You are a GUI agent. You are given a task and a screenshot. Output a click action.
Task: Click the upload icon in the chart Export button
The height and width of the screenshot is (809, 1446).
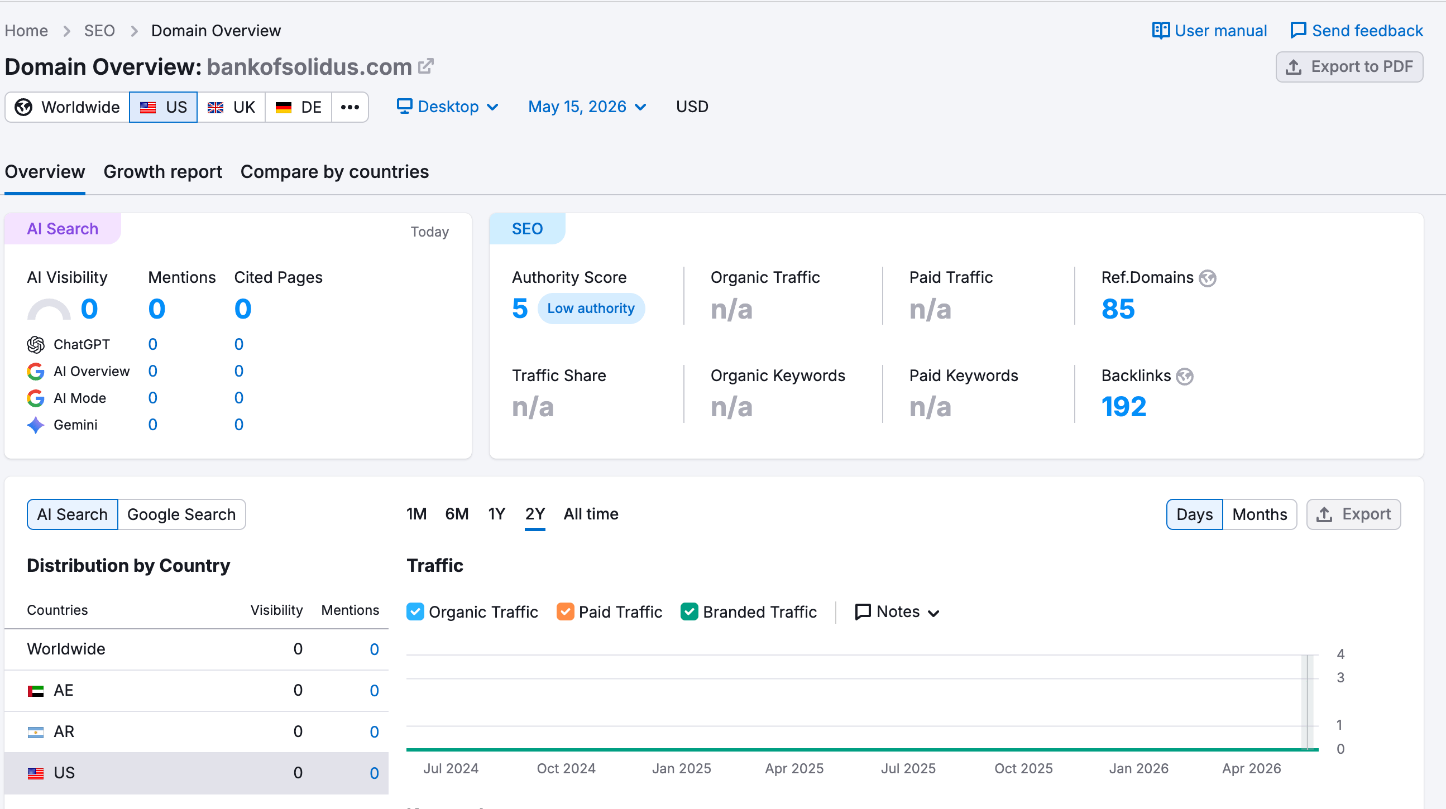(x=1325, y=514)
